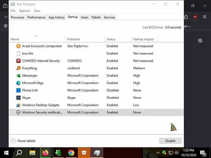
Task: Switch to the Users tab
Action: (x=85, y=17)
